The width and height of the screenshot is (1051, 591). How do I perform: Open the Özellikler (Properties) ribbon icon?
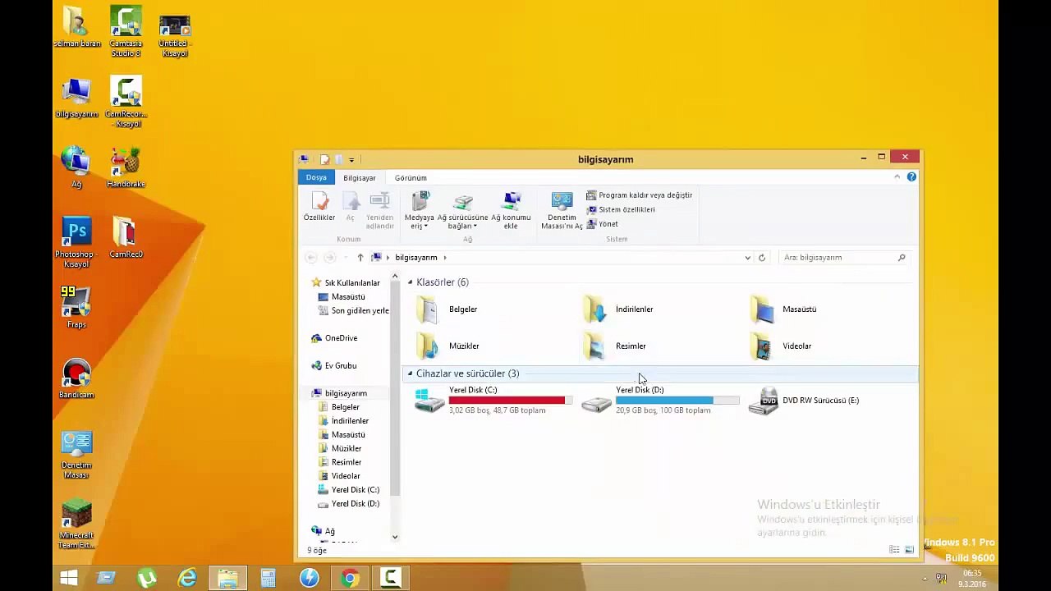click(319, 207)
